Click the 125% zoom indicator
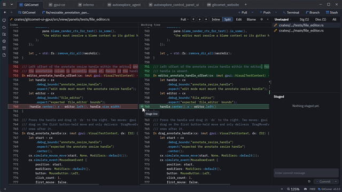Image resolution: width=342 pixels, height=192 pixels. pos(293,189)
